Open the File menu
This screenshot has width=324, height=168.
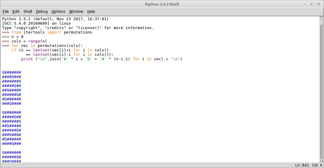click(6, 12)
